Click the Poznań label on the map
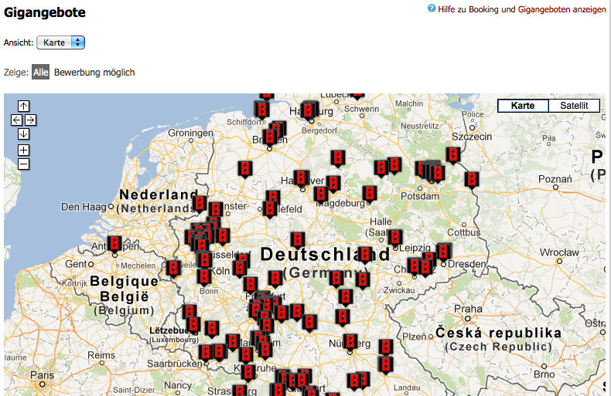This screenshot has height=396, width=611. coord(555,179)
